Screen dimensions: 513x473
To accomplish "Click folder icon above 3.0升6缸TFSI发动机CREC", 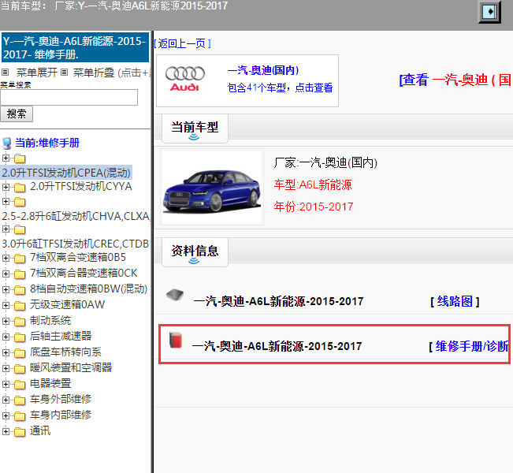I will [20, 229].
